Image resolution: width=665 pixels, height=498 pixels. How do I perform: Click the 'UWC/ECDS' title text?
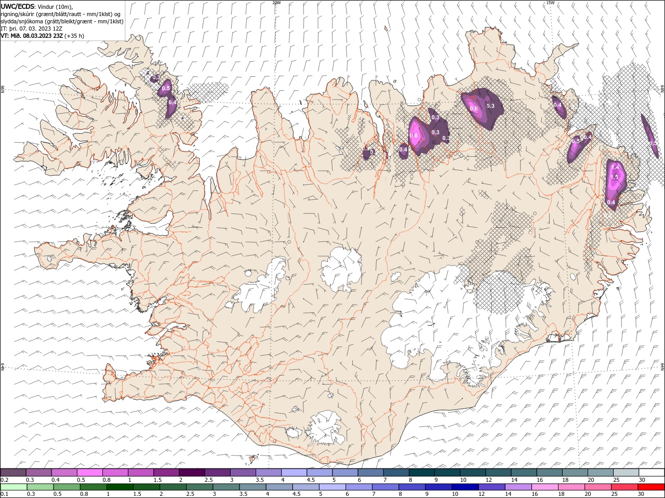(18, 6)
